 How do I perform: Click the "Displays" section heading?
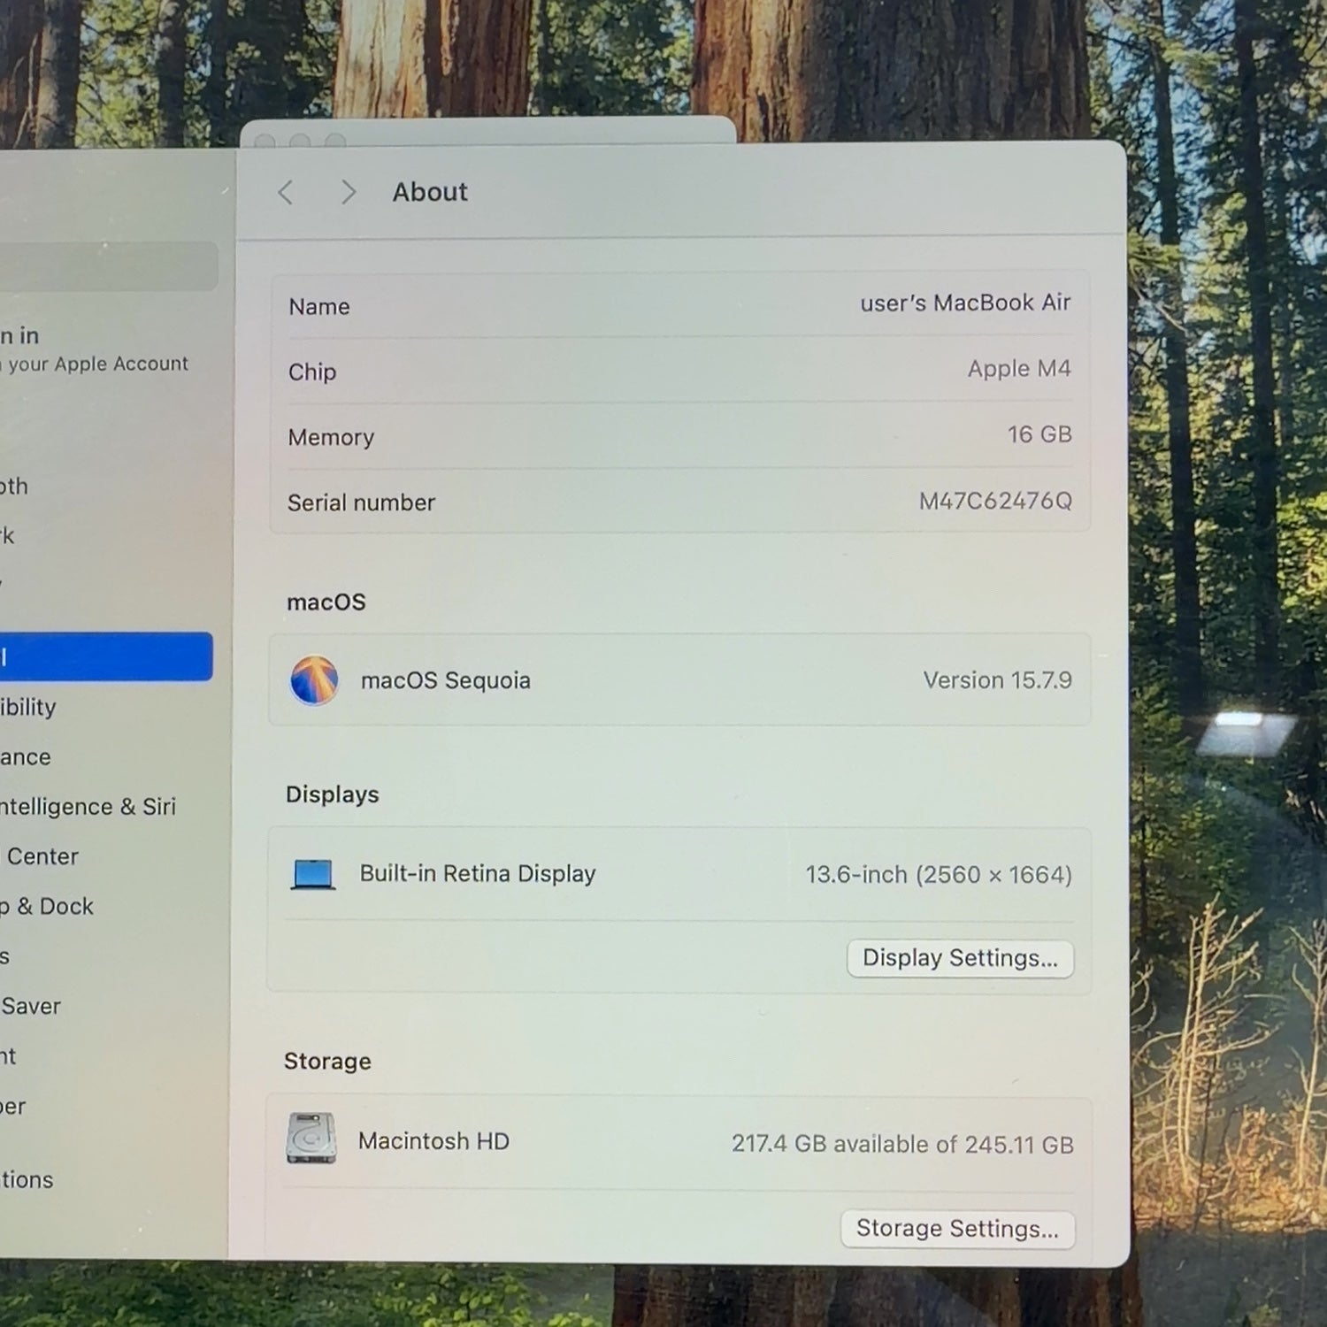pyautogui.click(x=332, y=794)
